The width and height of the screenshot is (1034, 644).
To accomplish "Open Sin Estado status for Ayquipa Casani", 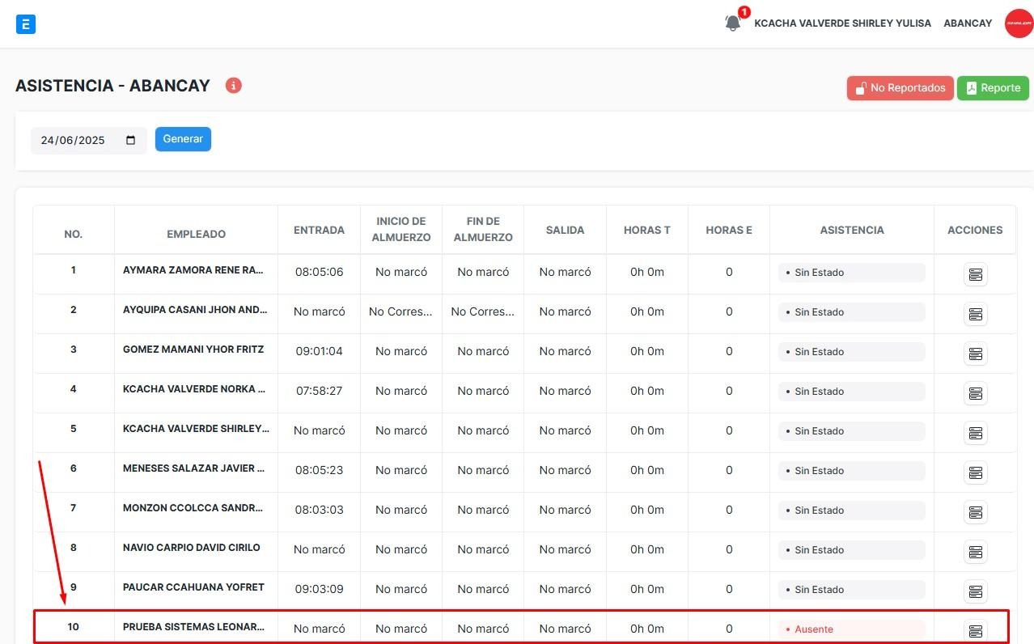I will (851, 312).
